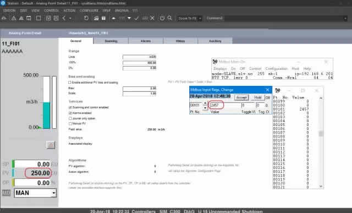Click Accept in Modbus Input Regs dialog
Viewport: 352px width, 213px height.
point(241,97)
